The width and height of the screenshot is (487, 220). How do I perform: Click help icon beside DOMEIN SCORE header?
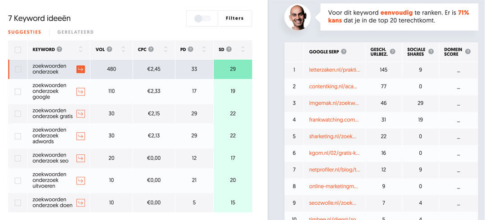(468, 52)
